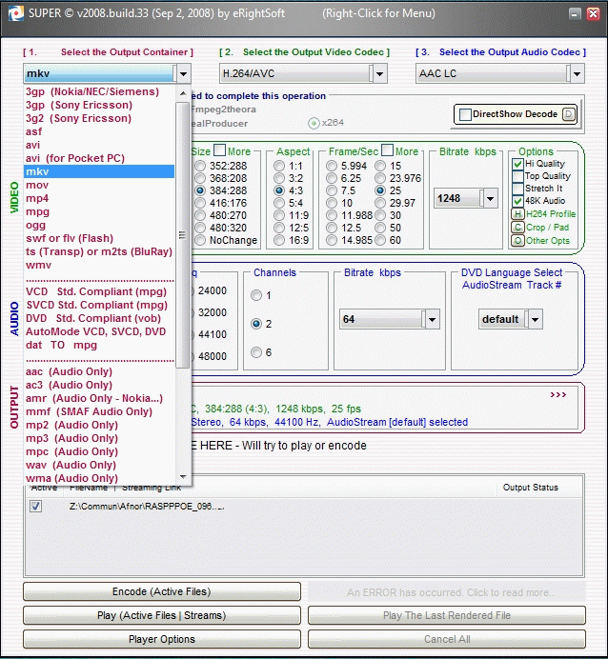The height and width of the screenshot is (659, 608).
Task: Pick wmv from the container list
Action: tap(99, 265)
